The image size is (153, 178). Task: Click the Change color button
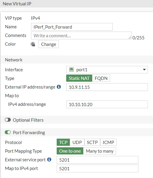(x=49, y=44)
